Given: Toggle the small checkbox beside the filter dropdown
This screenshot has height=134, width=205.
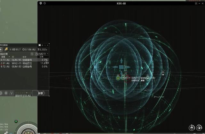Looking at the screenshot, I should point(32,54).
